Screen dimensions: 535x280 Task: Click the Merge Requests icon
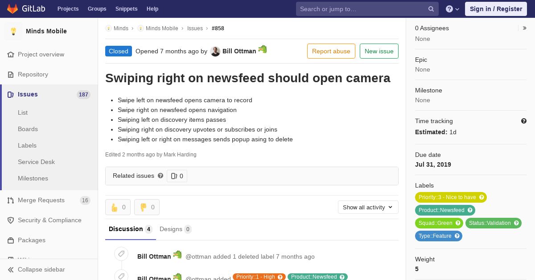(11, 200)
